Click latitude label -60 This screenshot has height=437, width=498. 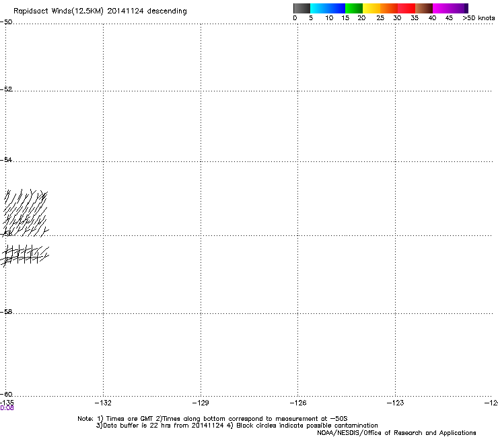pyautogui.click(x=6, y=395)
